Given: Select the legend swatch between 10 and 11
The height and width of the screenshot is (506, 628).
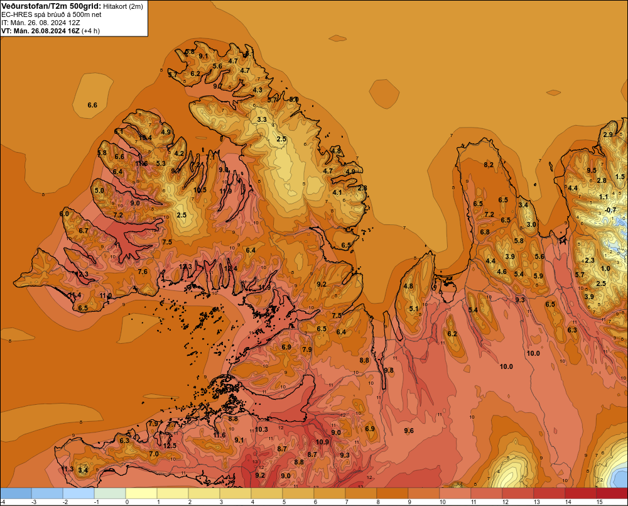Looking at the screenshot, I should point(455,493).
